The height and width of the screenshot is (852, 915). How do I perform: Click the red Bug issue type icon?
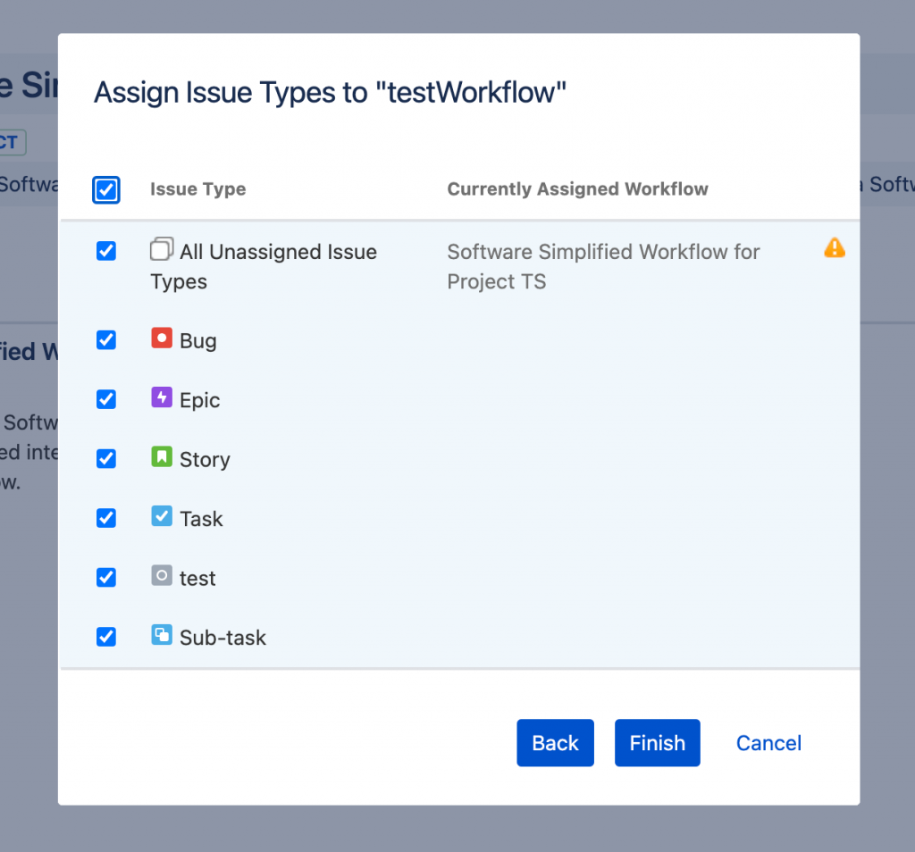[162, 338]
